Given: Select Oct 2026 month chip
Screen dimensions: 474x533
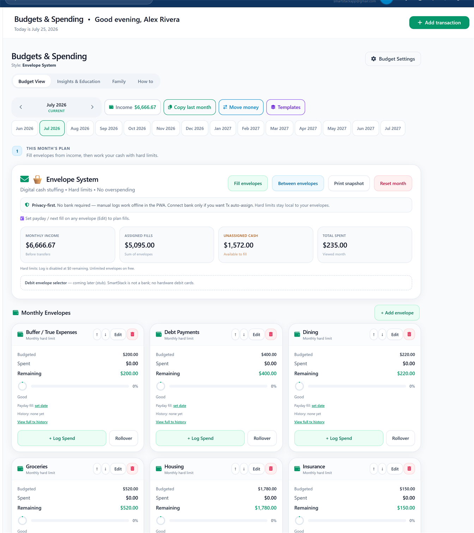Looking at the screenshot, I should 137,128.
